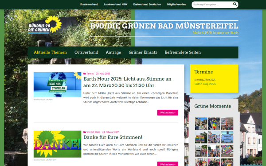Click the date 20. März 2025
The width and height of the screenshot is (266, 166).
pyautogui.click(x=103, y=73)
